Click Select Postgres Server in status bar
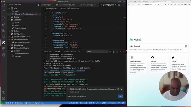Image resolution: width=191 pixels, height=107 pixels. tap(35, 103)
